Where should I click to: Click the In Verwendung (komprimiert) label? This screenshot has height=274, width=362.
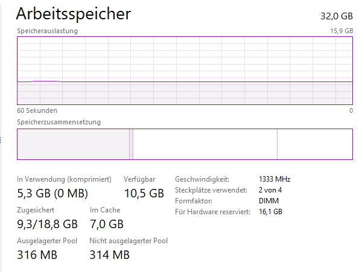[64, 179]
